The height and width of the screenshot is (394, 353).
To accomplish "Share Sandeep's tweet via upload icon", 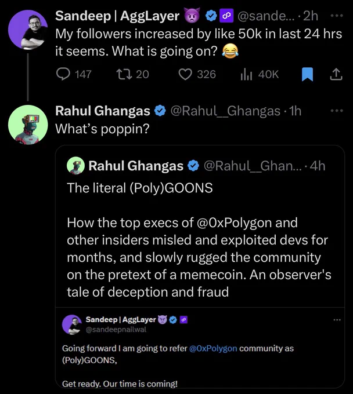I will click(336, 74).
